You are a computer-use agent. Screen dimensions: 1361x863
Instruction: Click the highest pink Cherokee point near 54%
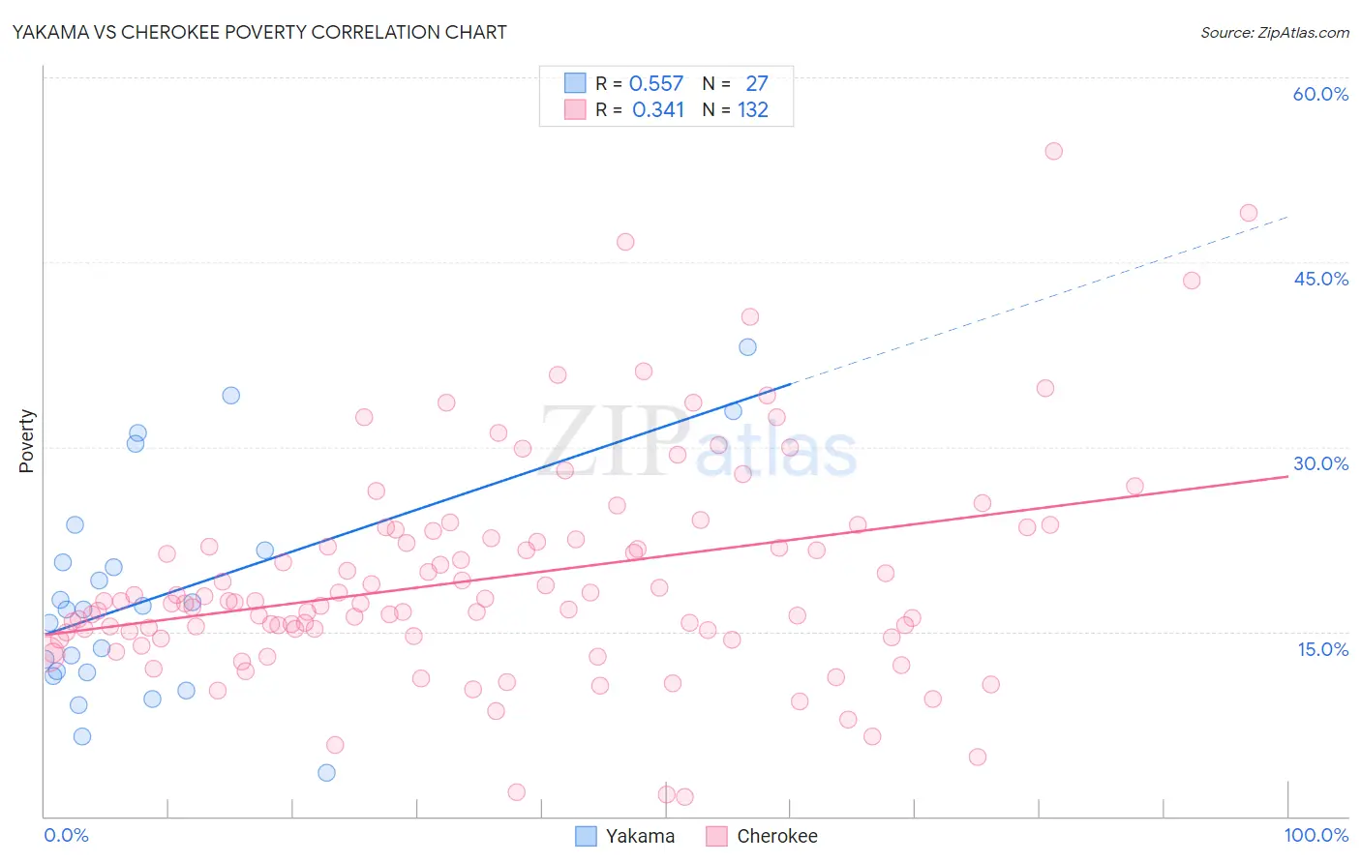pos(1054,151)
